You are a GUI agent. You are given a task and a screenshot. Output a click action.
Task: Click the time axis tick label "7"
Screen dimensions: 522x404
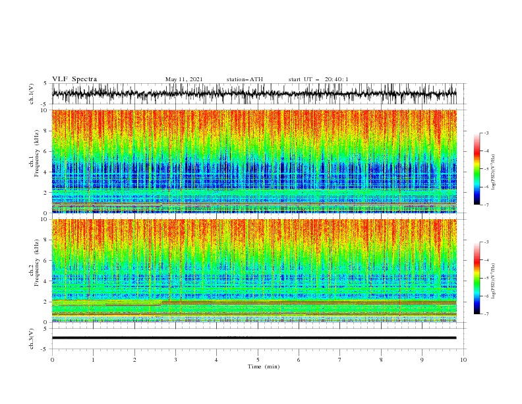click(x=340, y=360)
